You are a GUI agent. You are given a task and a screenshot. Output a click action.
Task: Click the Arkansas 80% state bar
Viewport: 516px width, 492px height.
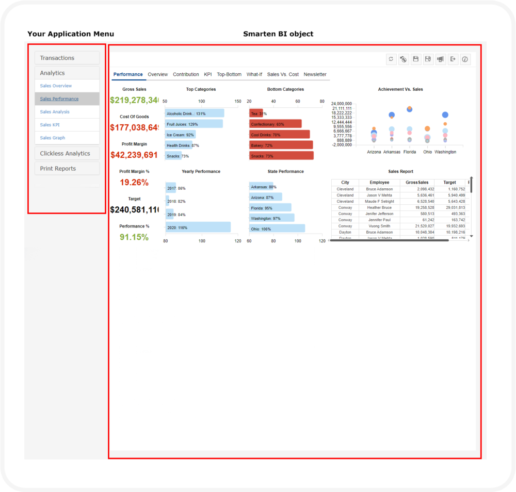pyautogui.click(x=261, y=187)
